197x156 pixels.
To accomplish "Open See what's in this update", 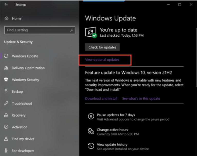I will (141, 99).
